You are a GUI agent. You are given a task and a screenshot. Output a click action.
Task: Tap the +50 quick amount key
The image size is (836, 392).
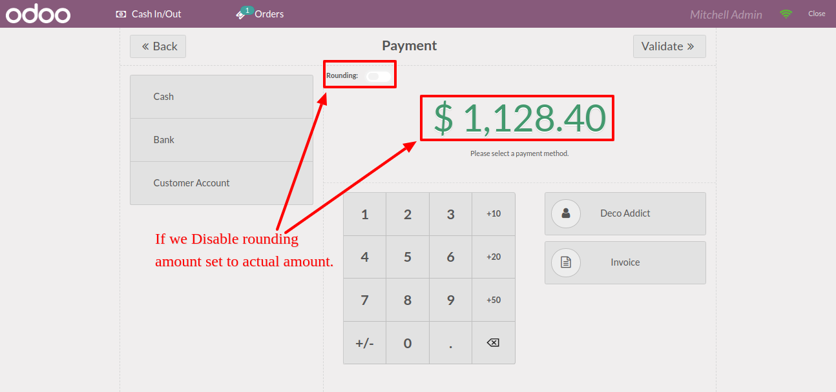[x=494, y=300]
